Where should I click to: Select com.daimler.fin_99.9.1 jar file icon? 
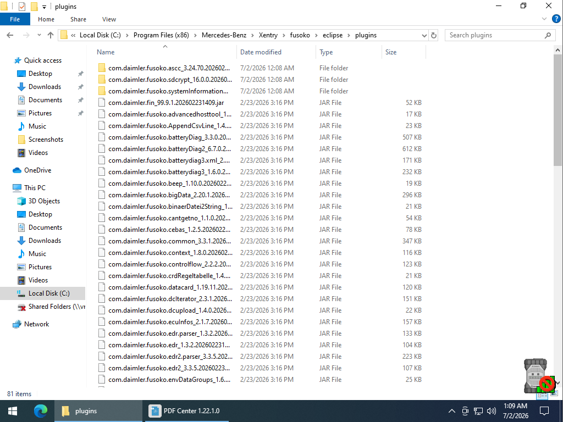(102, 103)
